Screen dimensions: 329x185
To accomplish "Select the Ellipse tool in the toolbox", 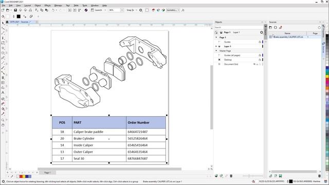I will (3, 53).
